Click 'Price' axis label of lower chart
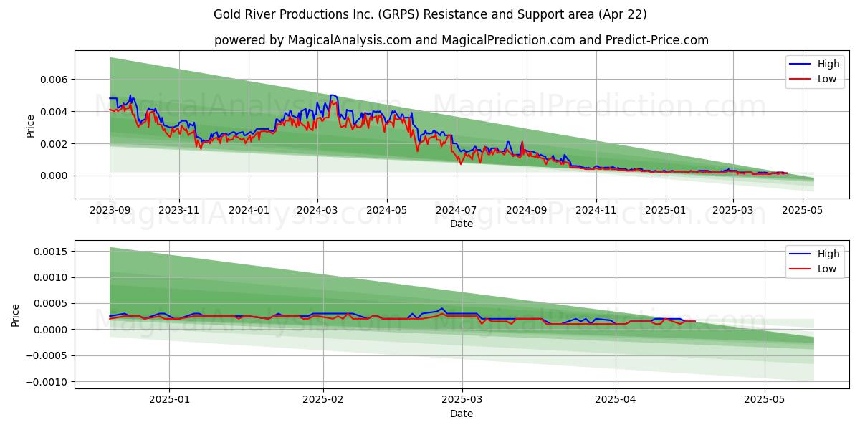This screenshot has height=430, width=860. [x=16, y=315]
